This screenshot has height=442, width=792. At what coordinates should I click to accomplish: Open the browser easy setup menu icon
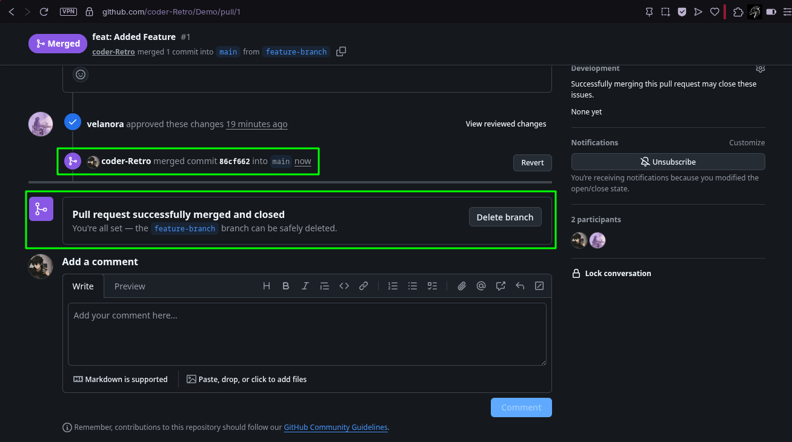pos(787,12)
